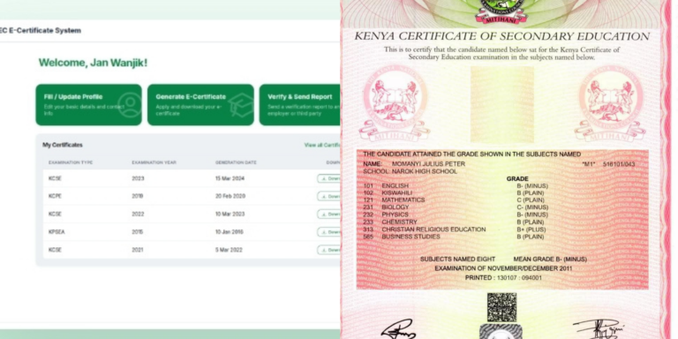Download the KCSE 2021 certificate
Screen dimensions: 678x339
click(328, 250)
